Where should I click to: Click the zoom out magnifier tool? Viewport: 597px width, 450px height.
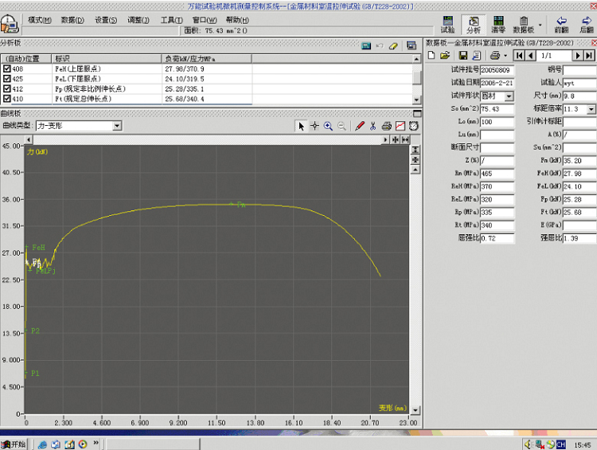342,126
